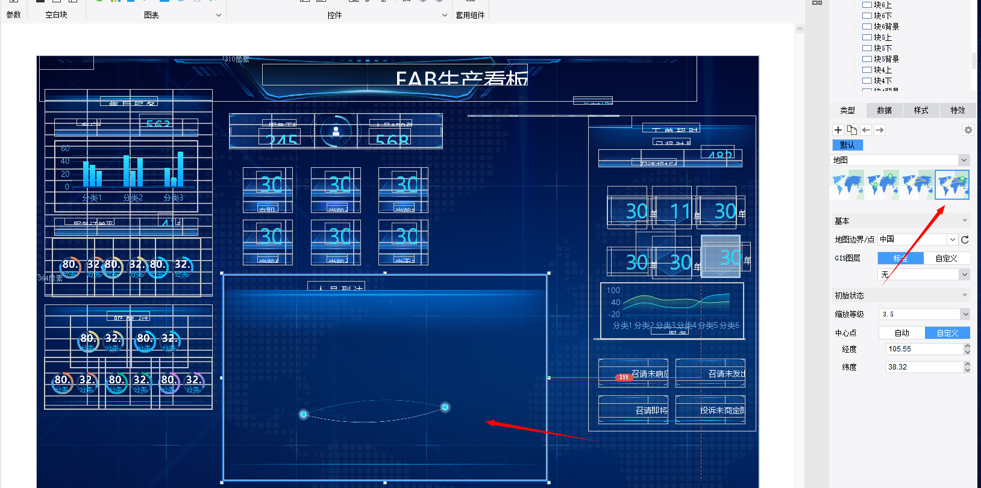This screenshot has width=981, height=488.
Task: Click the copy icon beside the plus
Action: [852, 130]
